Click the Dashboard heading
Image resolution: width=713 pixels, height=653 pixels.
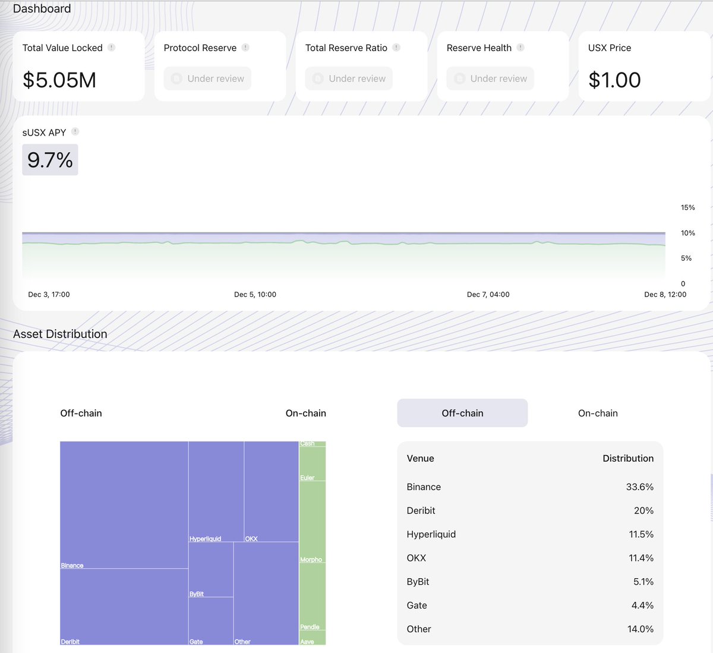42,8
